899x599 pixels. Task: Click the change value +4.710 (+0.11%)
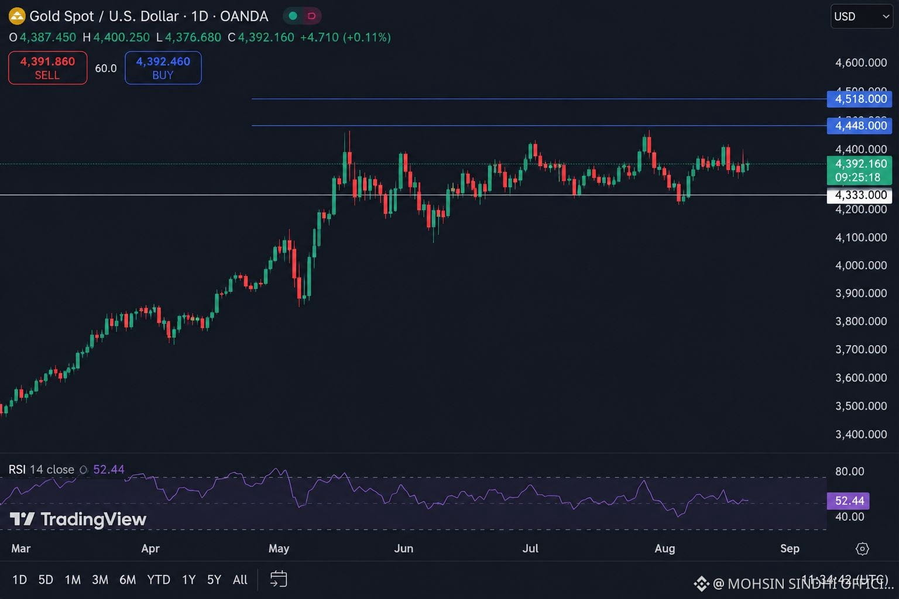345,37
